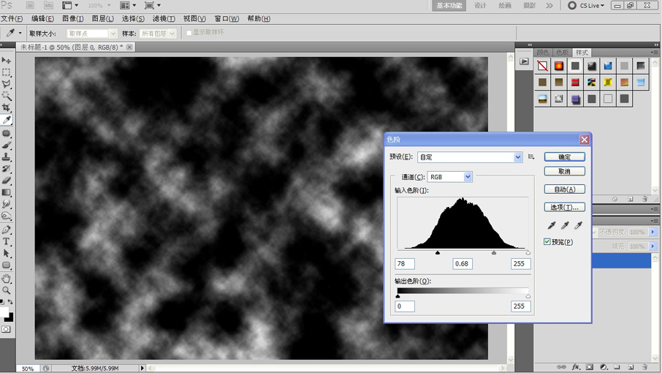The image size is (662, 373).
Task: Open the channel RGB dropdown
Action: pos(468,177)
